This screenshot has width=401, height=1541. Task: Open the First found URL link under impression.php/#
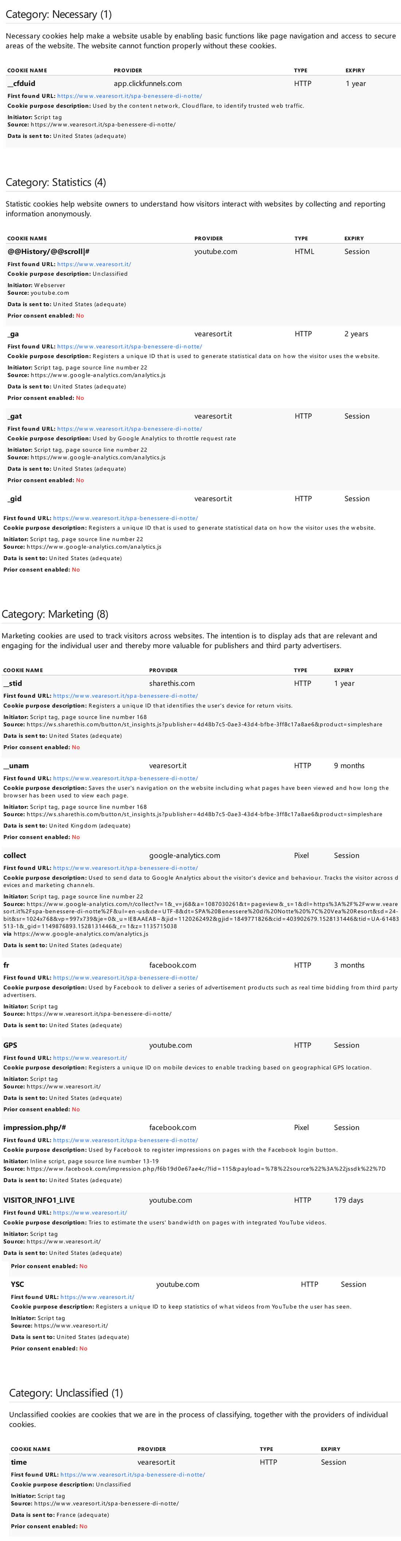point(125,1140)
